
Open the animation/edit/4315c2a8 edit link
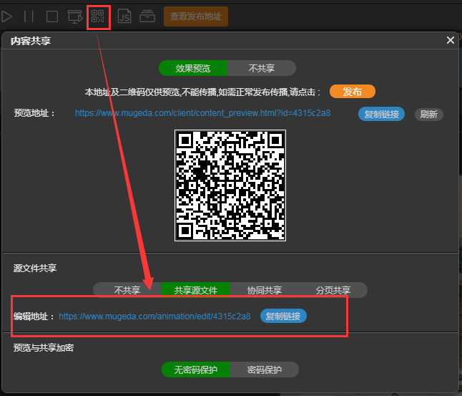(154, 317)
